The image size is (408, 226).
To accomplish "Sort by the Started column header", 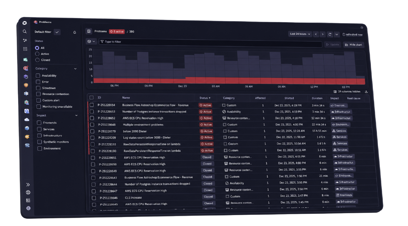I will click(289, 98).
